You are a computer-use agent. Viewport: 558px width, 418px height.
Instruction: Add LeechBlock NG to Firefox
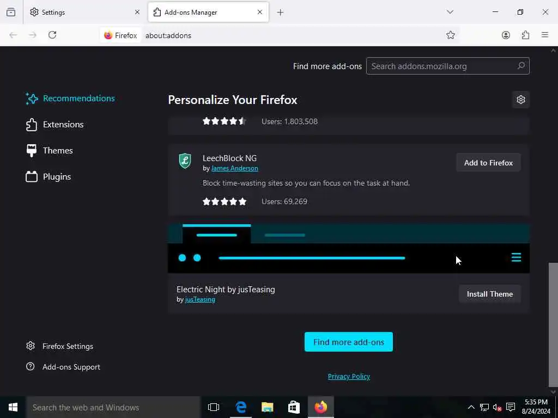[488, 163]
